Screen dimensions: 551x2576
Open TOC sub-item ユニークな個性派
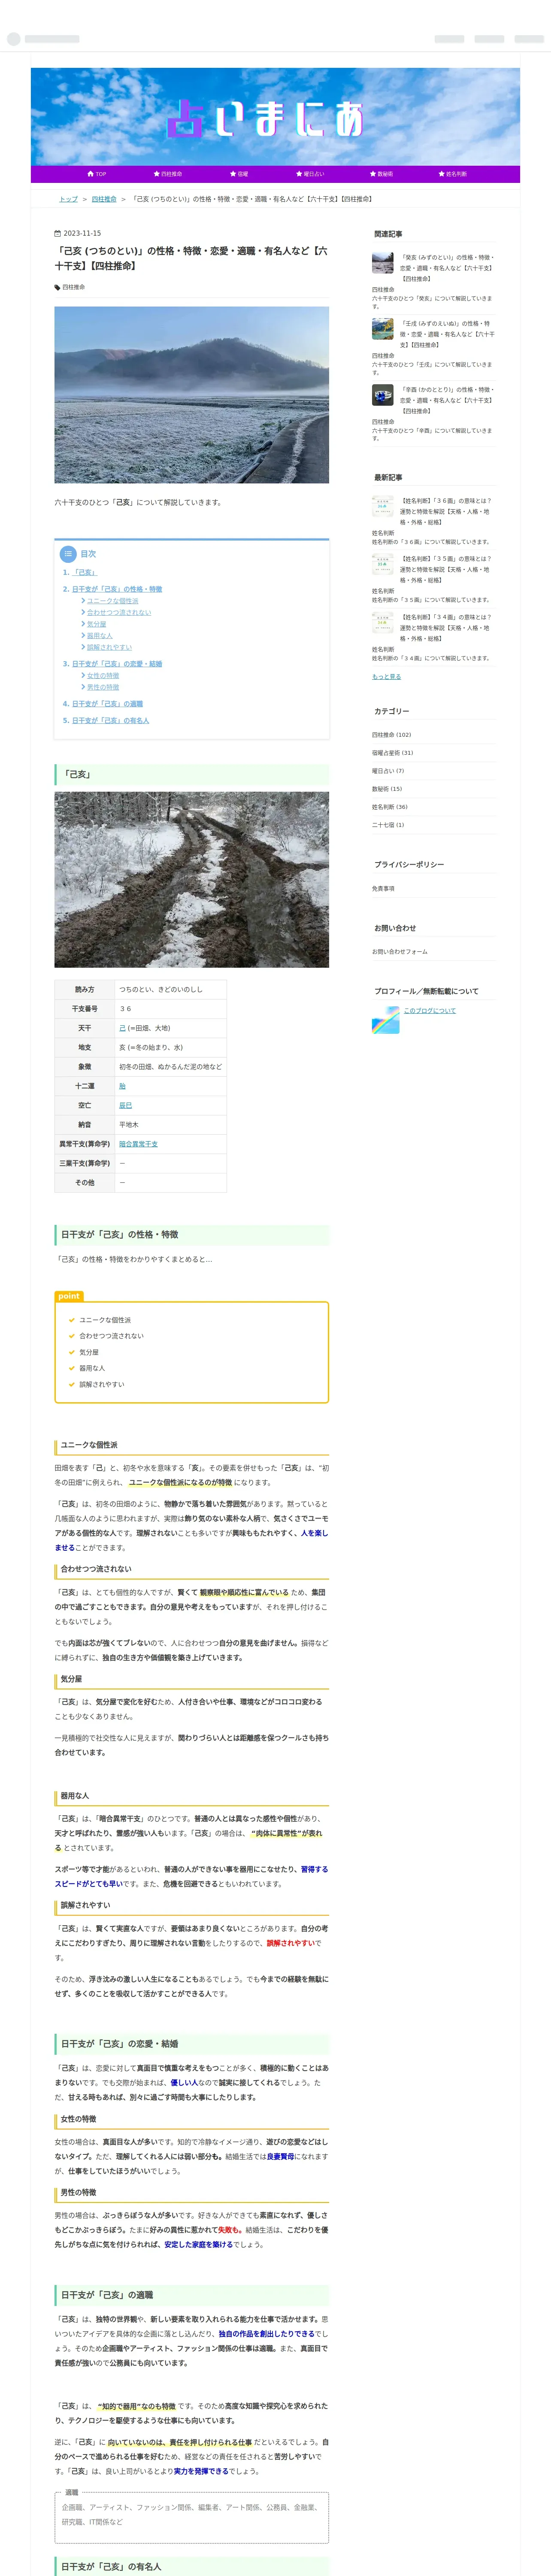112,601
